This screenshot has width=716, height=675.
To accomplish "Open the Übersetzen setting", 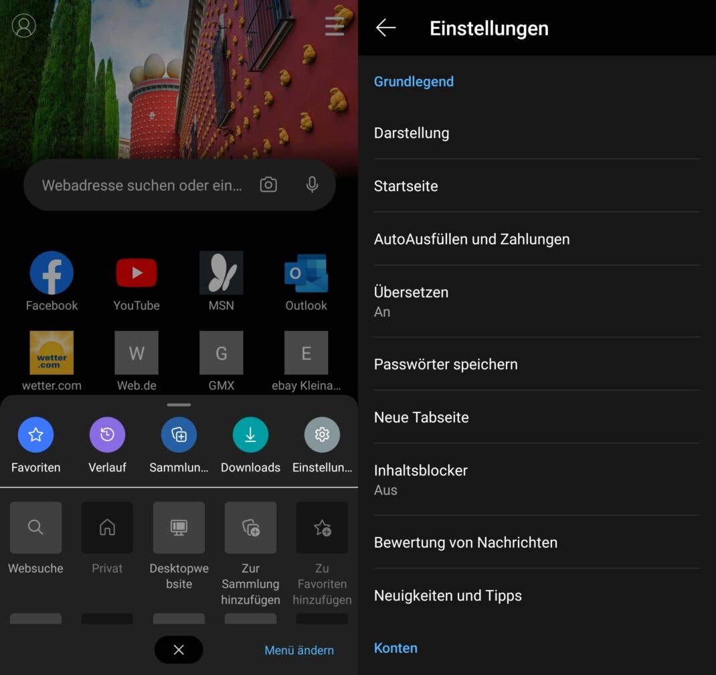I will [x=536, y=301].
